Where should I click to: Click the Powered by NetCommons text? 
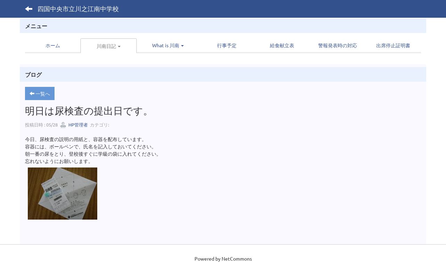coord(223,259)
